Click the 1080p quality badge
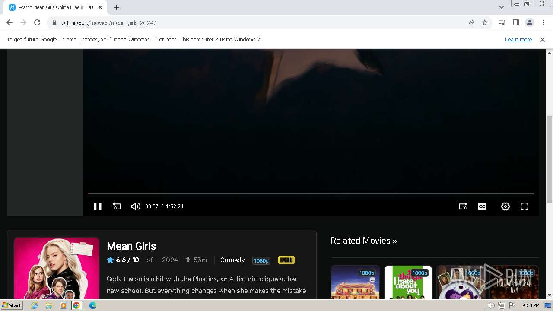 261,260
